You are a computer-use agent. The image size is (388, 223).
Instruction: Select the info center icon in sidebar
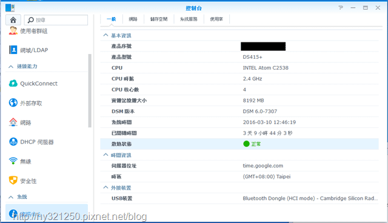click(x=13, y=213)
